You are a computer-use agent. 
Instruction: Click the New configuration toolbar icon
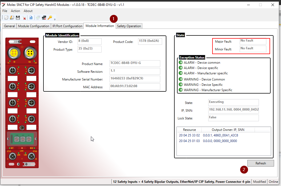click(6, 18)
